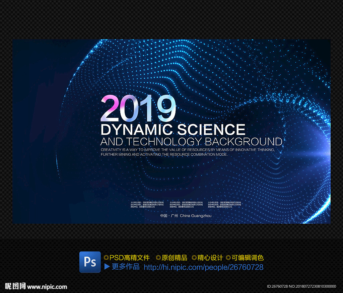Click the 原创精品 text

pyautogui.click(x=174, y=258)
